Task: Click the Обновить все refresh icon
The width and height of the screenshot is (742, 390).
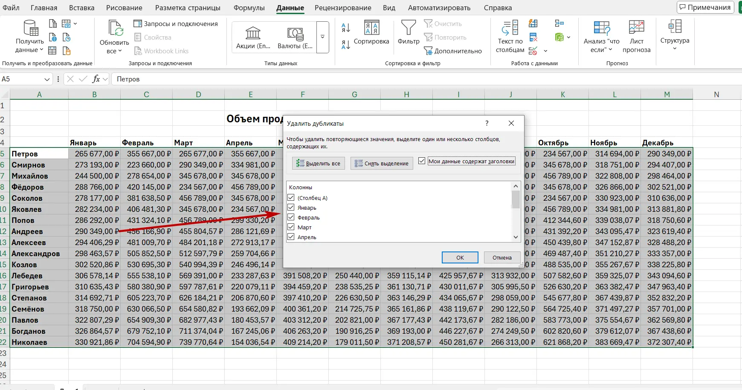Action: pos(114,37)
